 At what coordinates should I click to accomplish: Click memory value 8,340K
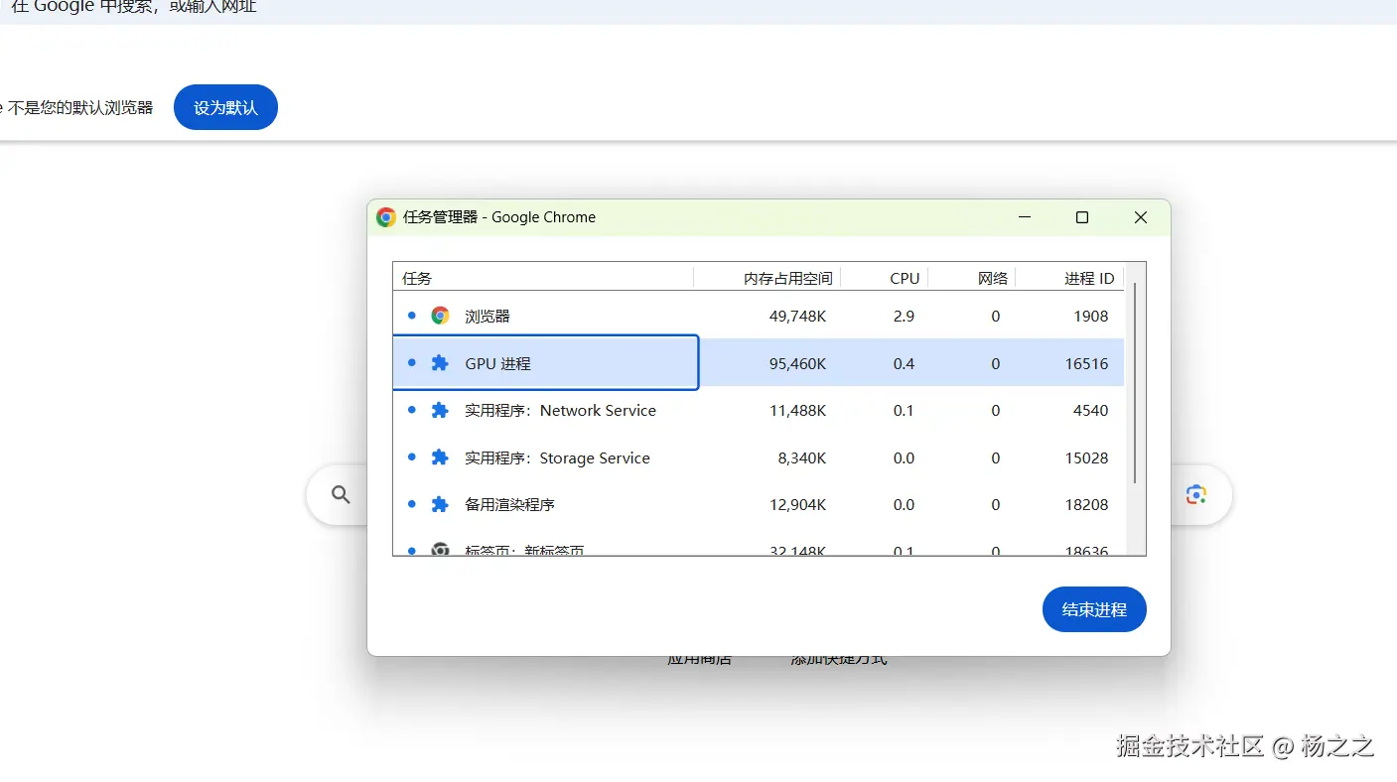[802, 457]
